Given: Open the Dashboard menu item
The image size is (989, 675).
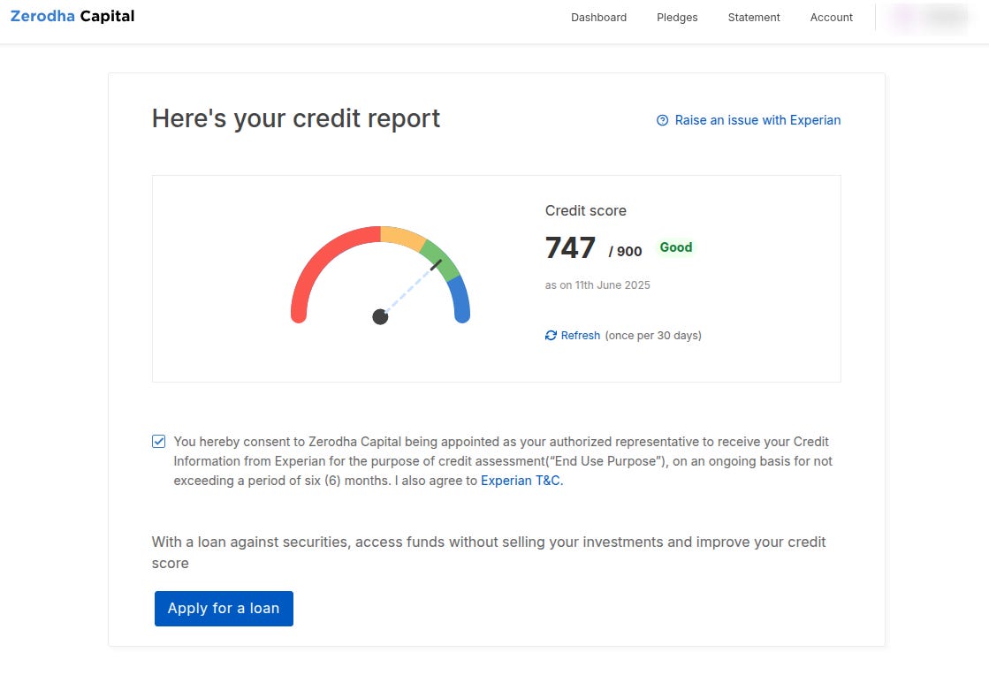Looking at the screenshot, I should click(x=598, y=18).
